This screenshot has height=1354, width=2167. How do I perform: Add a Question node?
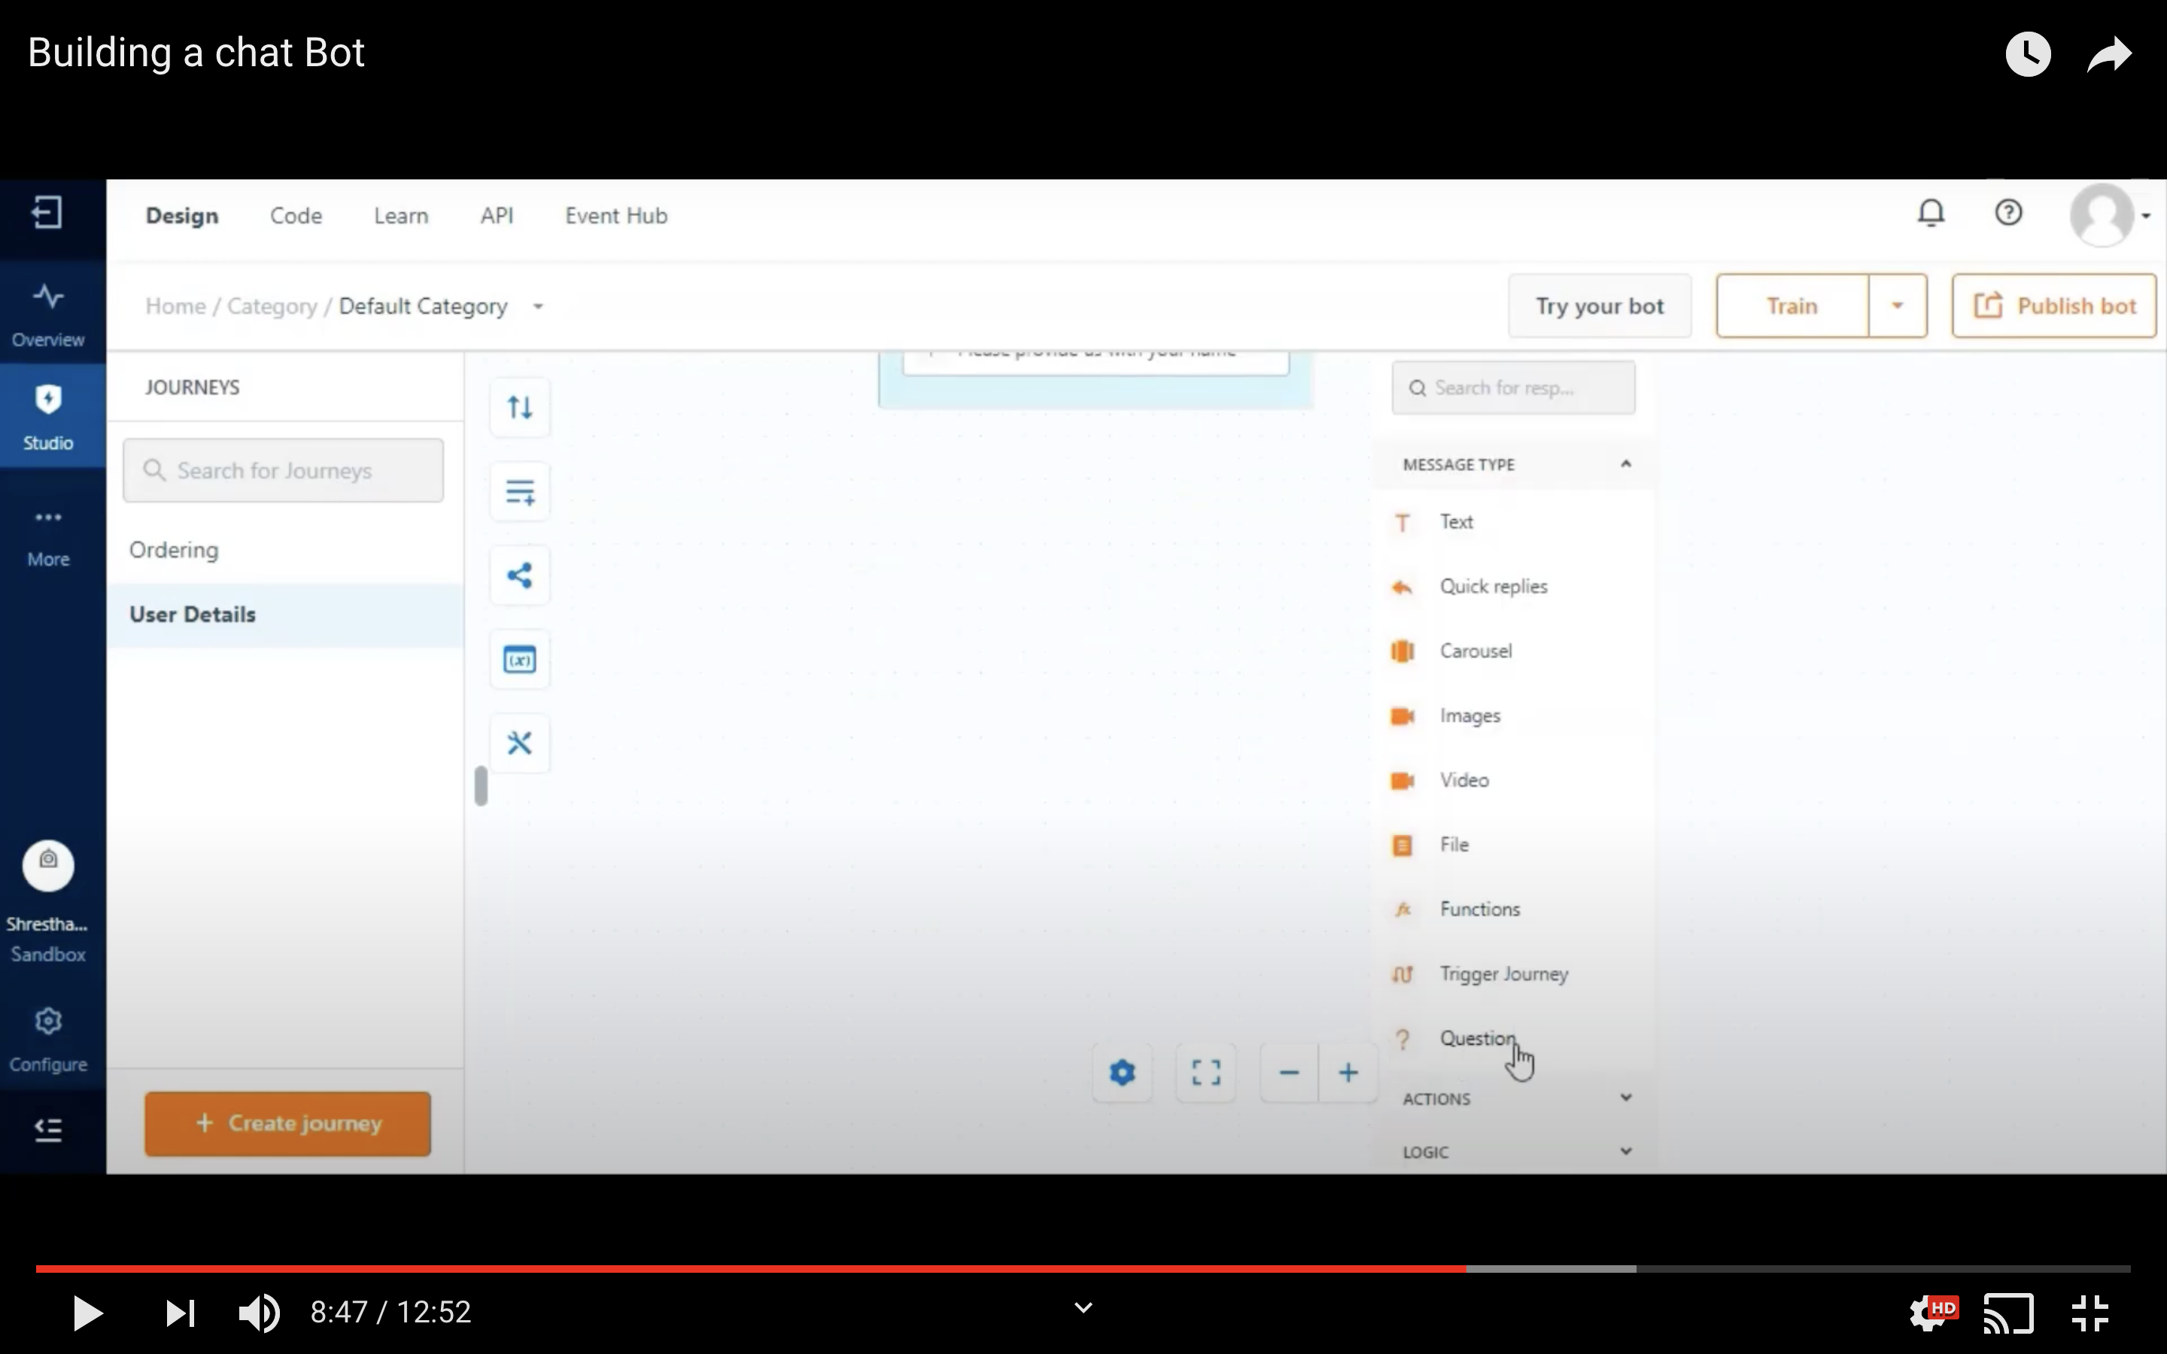[1513, 1038]
